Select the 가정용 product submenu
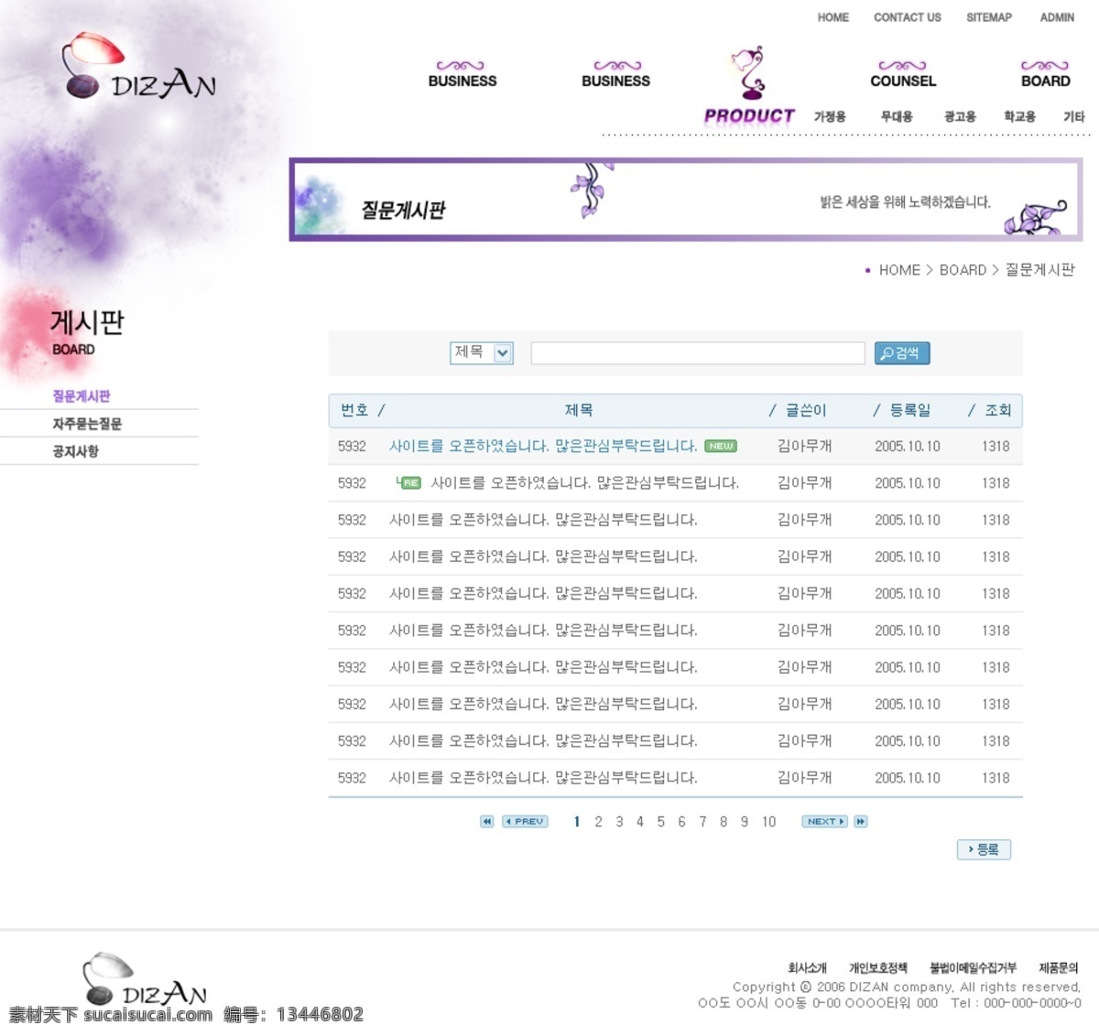The image size is (1099, 1036). [x=830, y=117]
